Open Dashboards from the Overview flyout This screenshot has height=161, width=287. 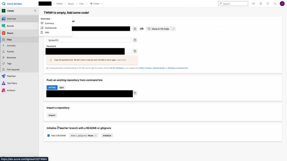pyautogui.click(x=55, y=28)
